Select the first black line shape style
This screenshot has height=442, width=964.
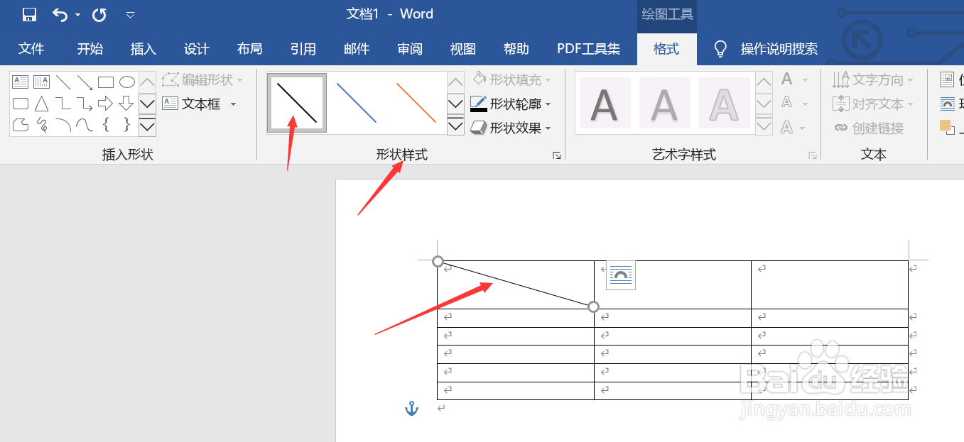coord(296,103)
